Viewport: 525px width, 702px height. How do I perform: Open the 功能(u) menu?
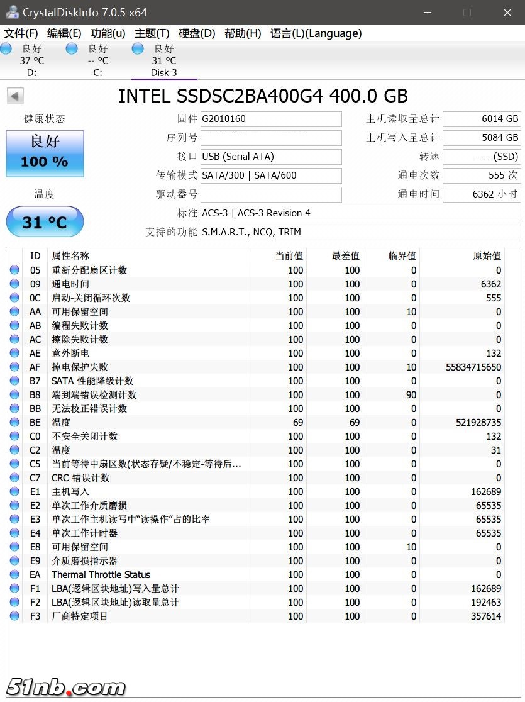pyautogui.click(x=108, y=33)
